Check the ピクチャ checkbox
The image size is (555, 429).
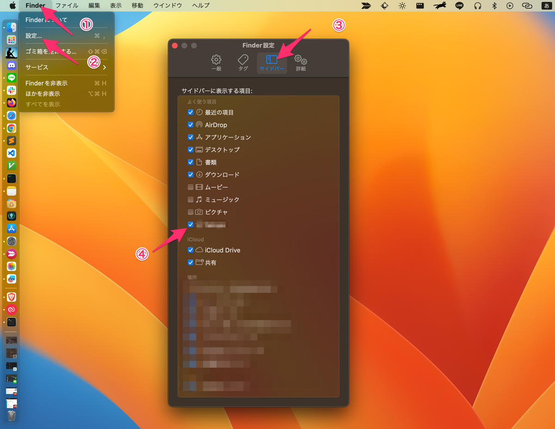click(x=191, y=212)
